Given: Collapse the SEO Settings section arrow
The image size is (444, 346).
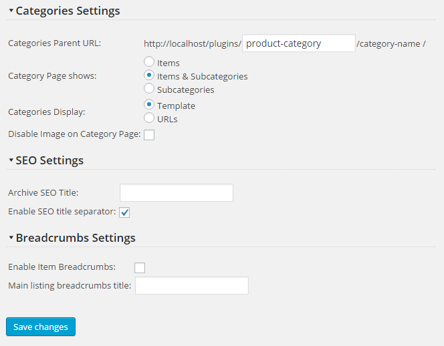Looking at the screenshot, I should (x=11, y=160).
